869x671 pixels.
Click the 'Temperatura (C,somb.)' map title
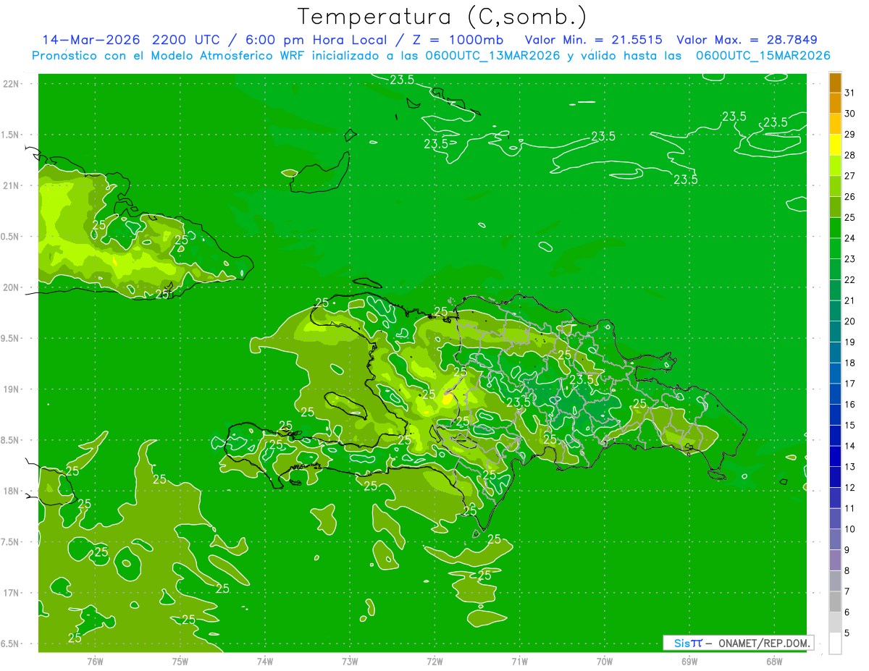click(x=442, y=17)
